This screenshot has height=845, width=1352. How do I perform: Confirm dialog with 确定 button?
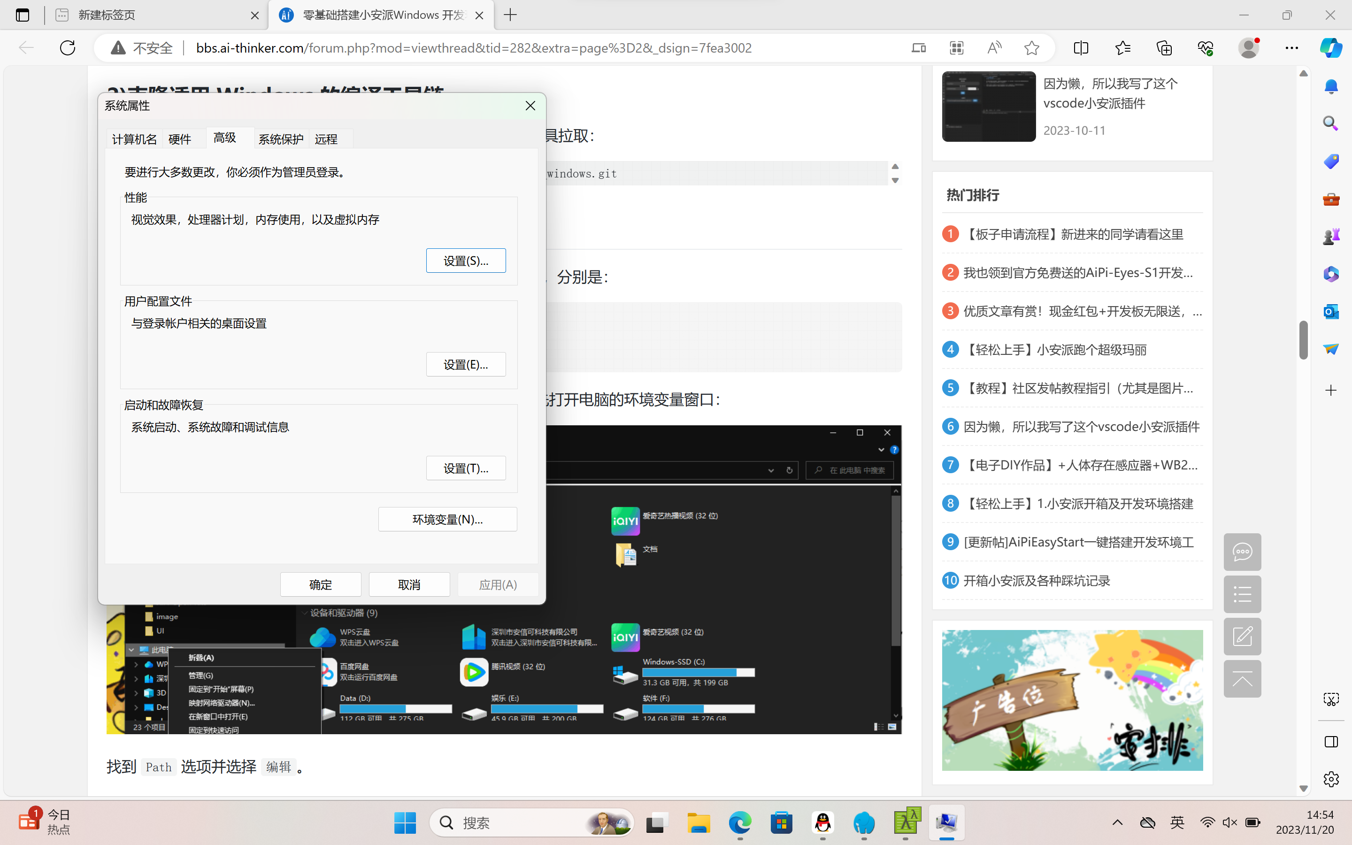tap(321, 584)
